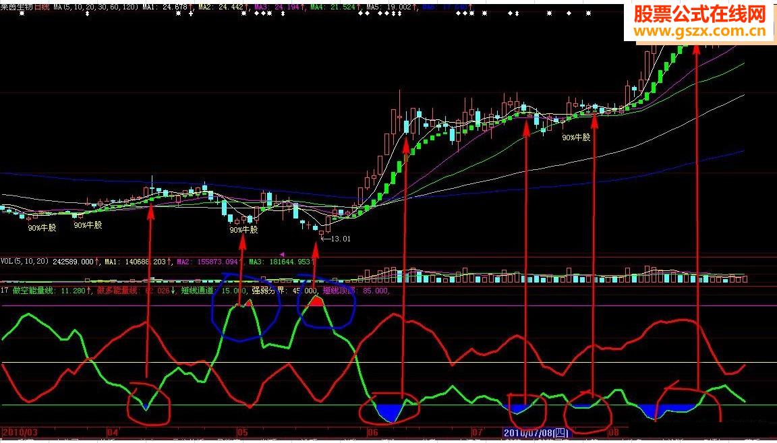Click the blue bottom zone in early July

point(518,409)
